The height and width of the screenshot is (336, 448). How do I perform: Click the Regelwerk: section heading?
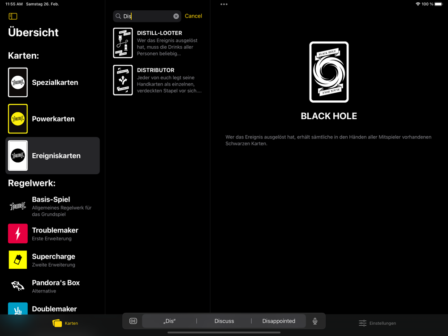(32, 183)
